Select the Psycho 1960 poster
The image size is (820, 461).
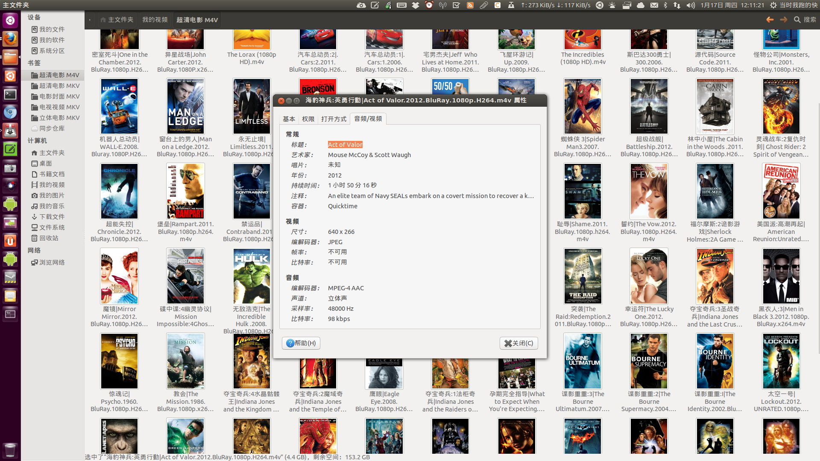coord(119,361)
